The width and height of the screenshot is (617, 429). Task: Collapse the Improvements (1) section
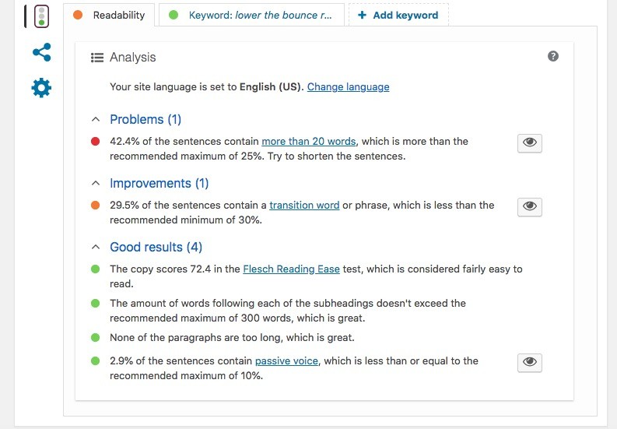(x=96, y=184)
